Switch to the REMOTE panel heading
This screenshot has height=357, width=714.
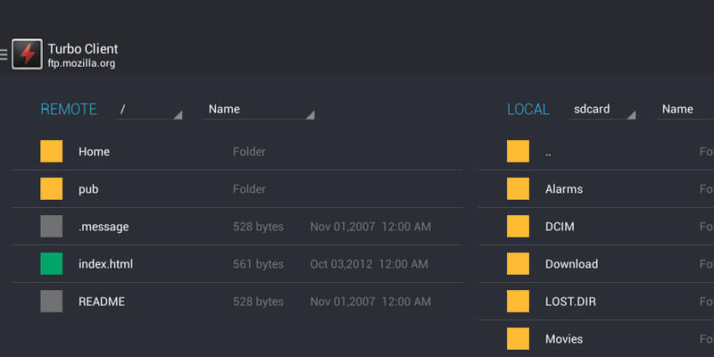69,109
